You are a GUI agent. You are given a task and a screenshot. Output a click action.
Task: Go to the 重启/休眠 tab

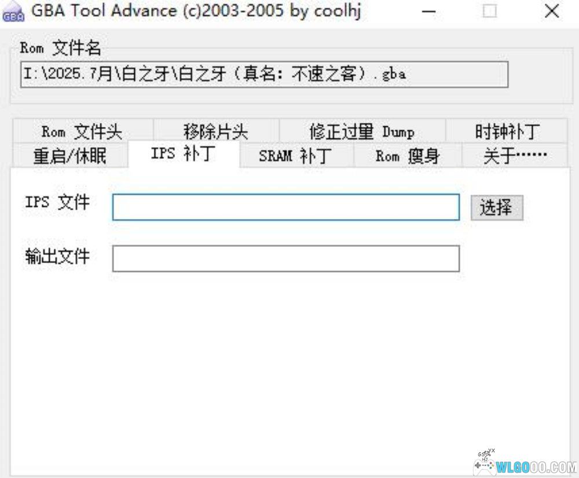coord(69,156)
